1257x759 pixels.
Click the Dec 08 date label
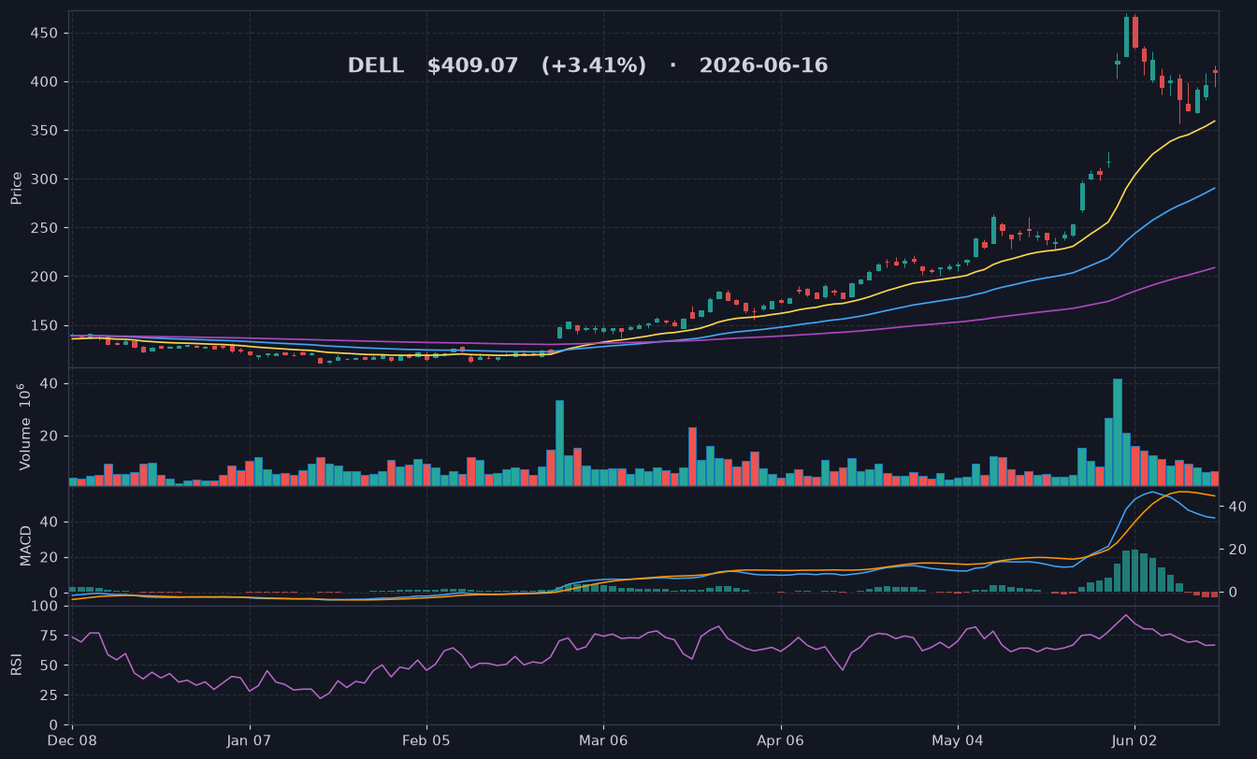73,740
